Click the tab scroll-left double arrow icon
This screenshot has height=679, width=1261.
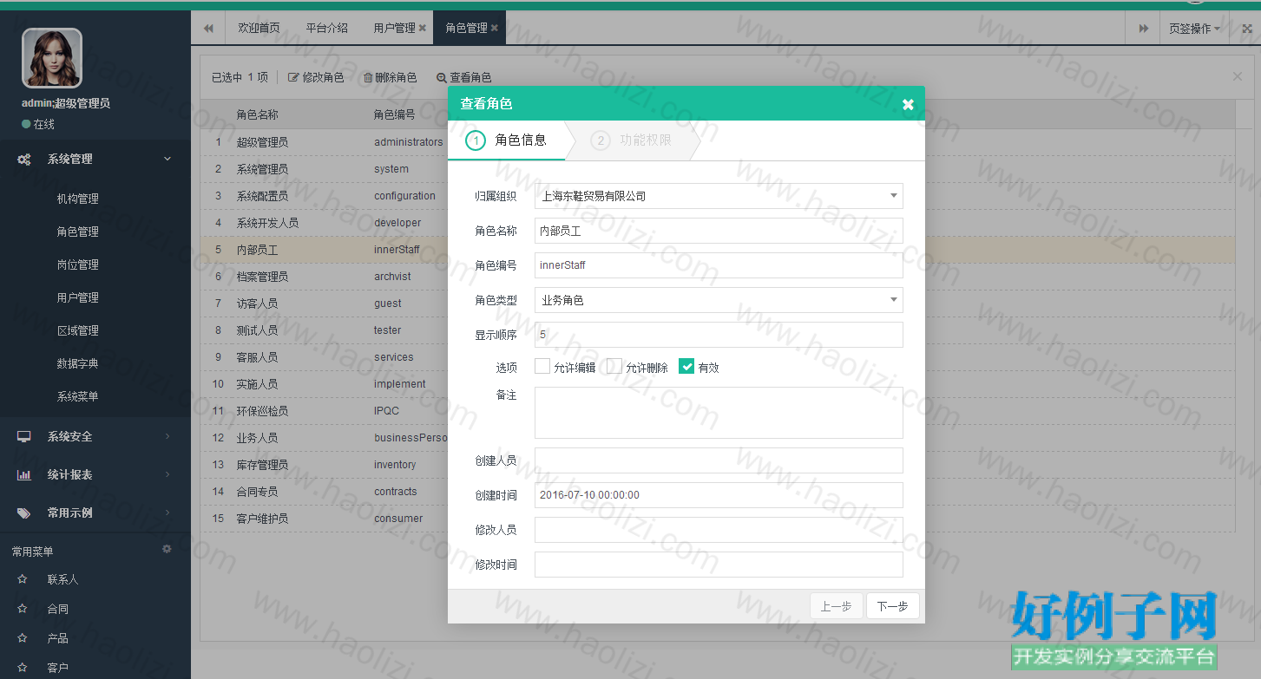(x=208, y=28)
